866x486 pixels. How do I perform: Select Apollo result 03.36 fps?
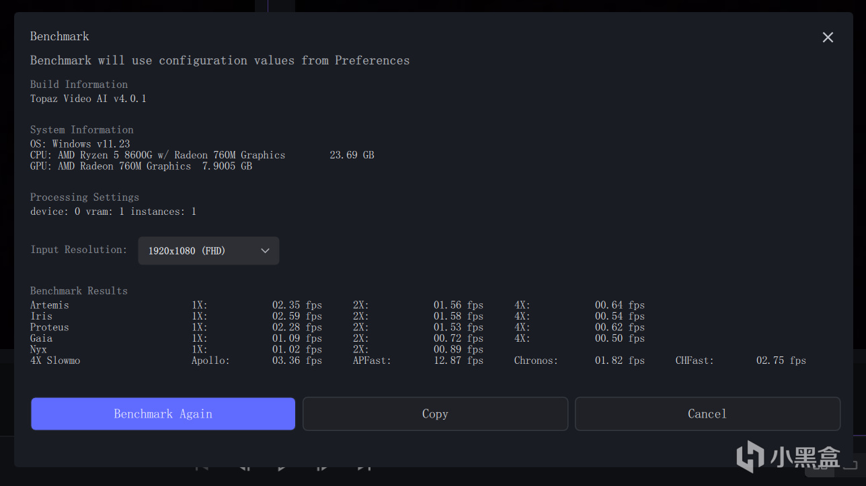[x=297, y=360]
